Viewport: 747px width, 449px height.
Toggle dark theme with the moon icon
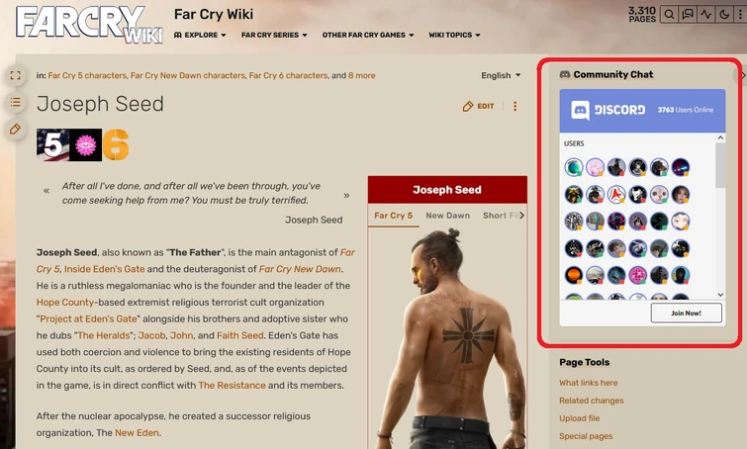[724, 14]
